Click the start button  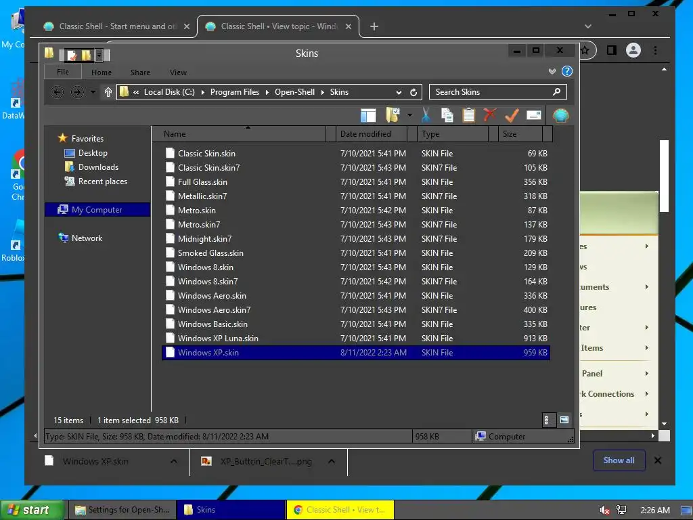[31, 510]
